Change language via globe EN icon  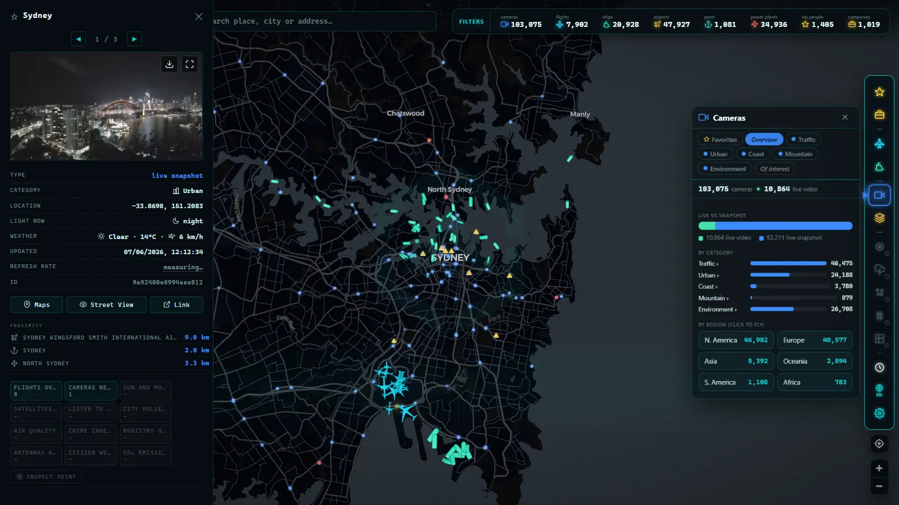point(879,390)
